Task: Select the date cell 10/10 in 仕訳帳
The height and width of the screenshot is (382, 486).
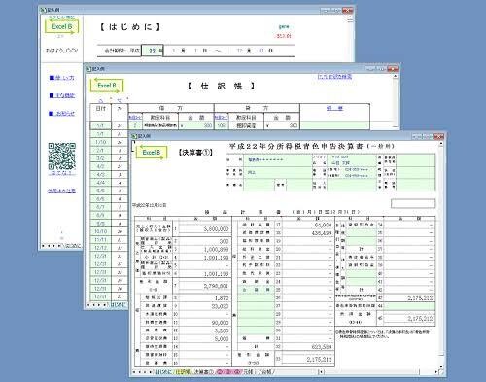Action: coord(100,231)
